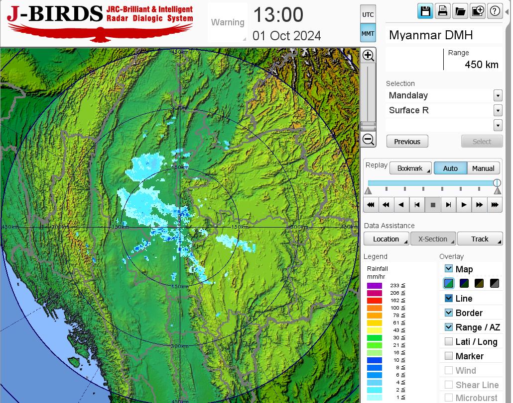Viewport: 513px width, 403px height.
Task: Click the Previous button
Action: click(x=407, y=142)
